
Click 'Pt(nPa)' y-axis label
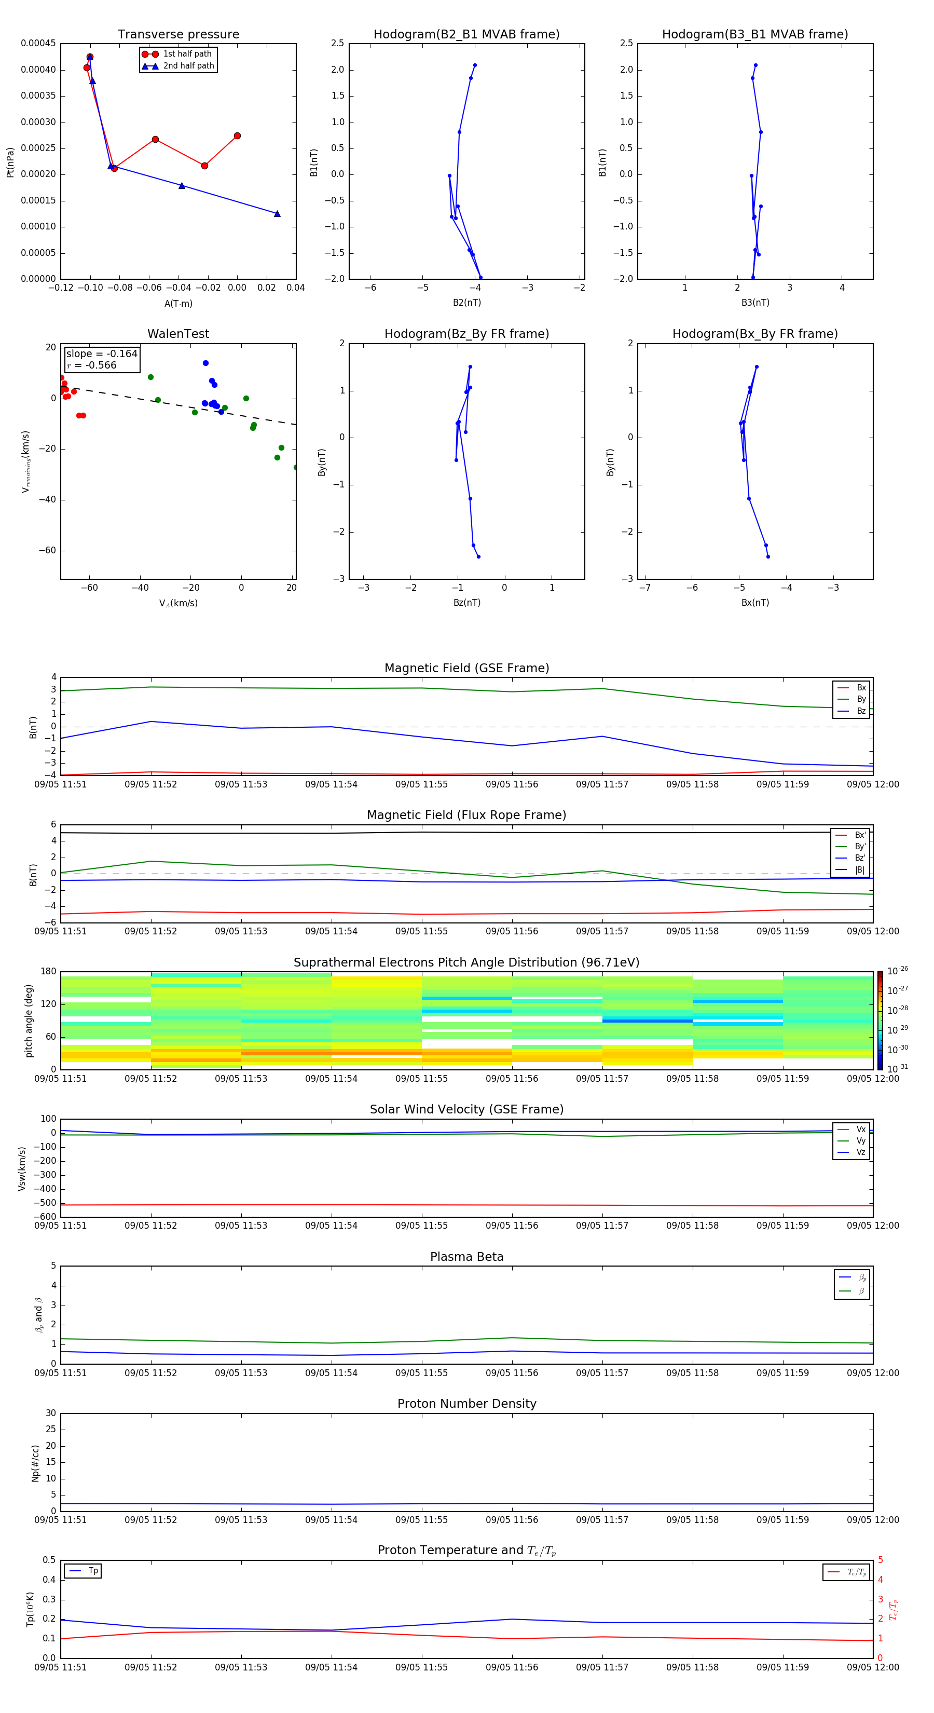[10, 162]
